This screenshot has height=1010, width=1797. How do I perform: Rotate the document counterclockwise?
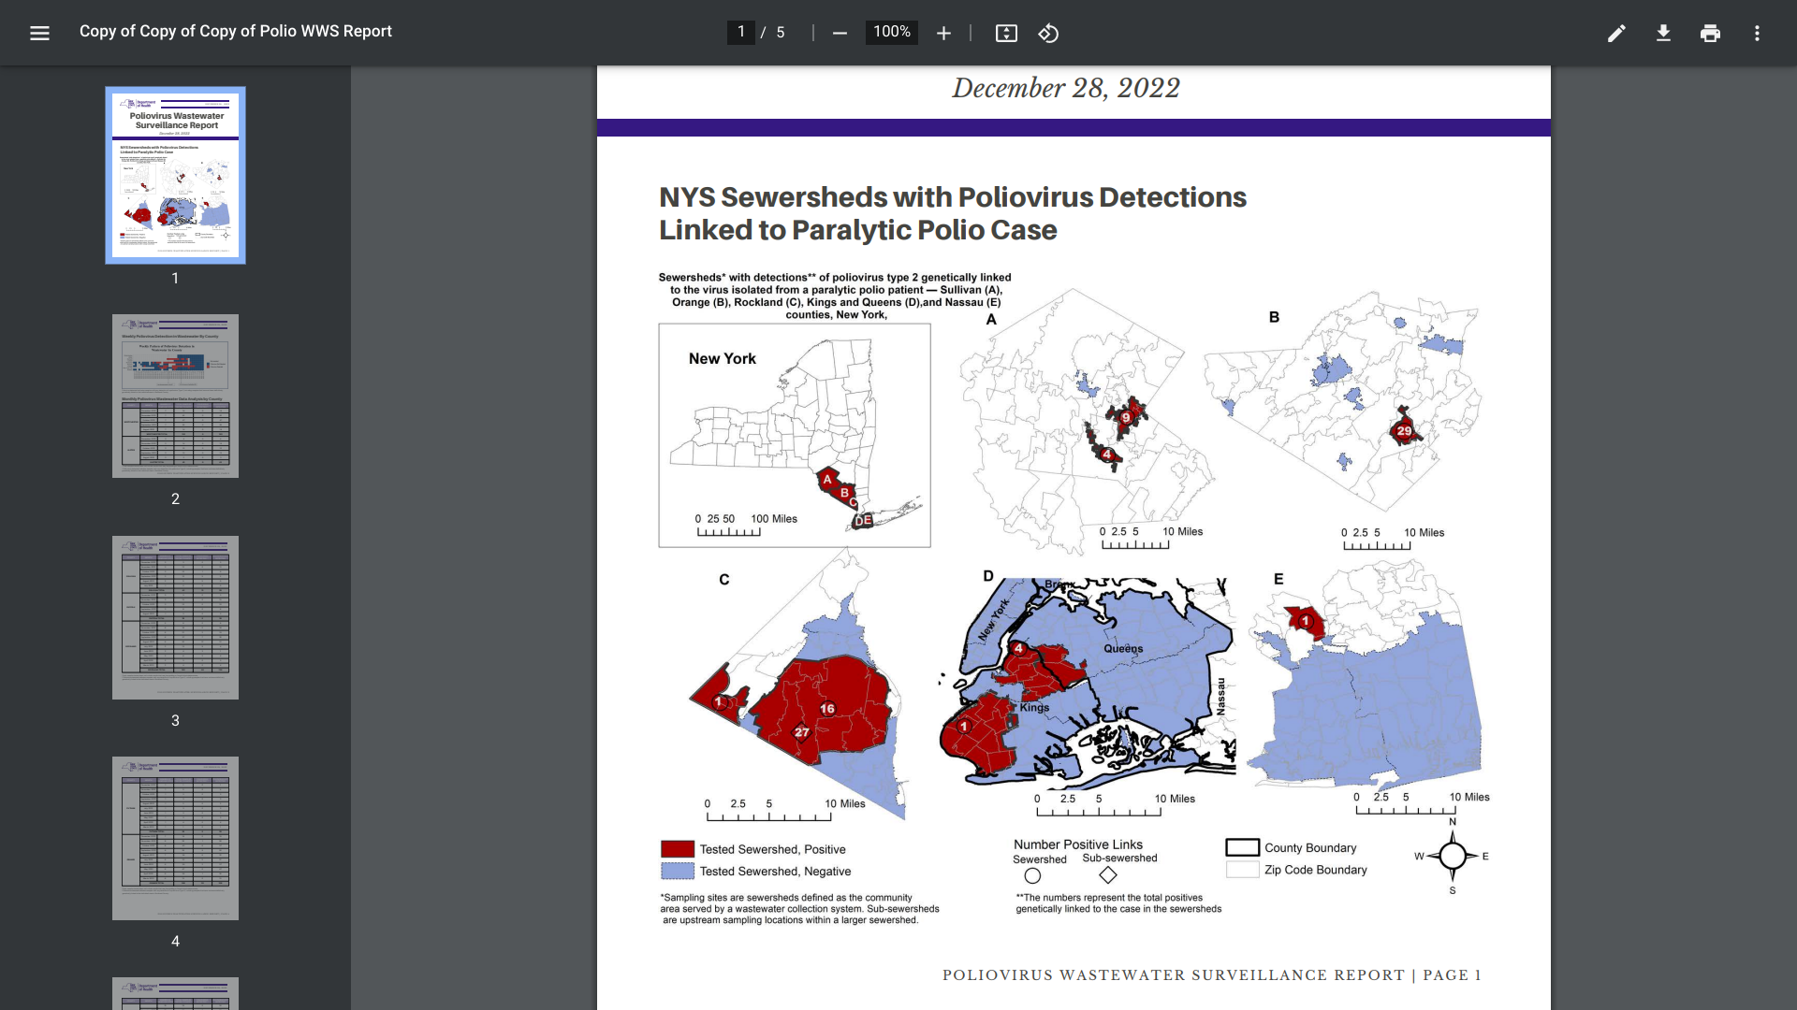pyautogui.click(x=1048, y=33)
